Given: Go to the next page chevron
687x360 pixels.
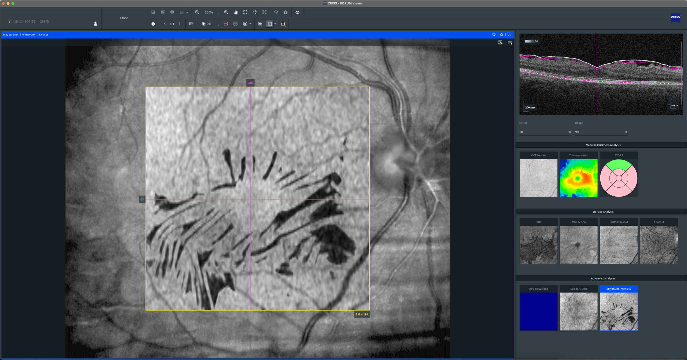Looking at the screenshot, I should coord(180,24).
